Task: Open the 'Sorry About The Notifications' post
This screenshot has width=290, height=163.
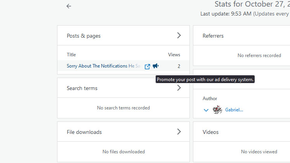Action: tap(97, 66)
